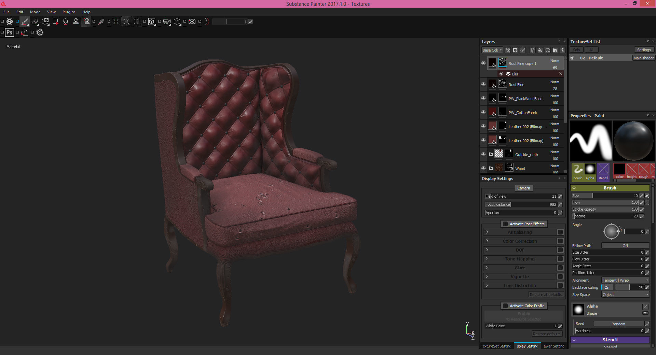Add a smart material layer icon
This screenshot has height=355, width=656.
[x=548, y=50]
